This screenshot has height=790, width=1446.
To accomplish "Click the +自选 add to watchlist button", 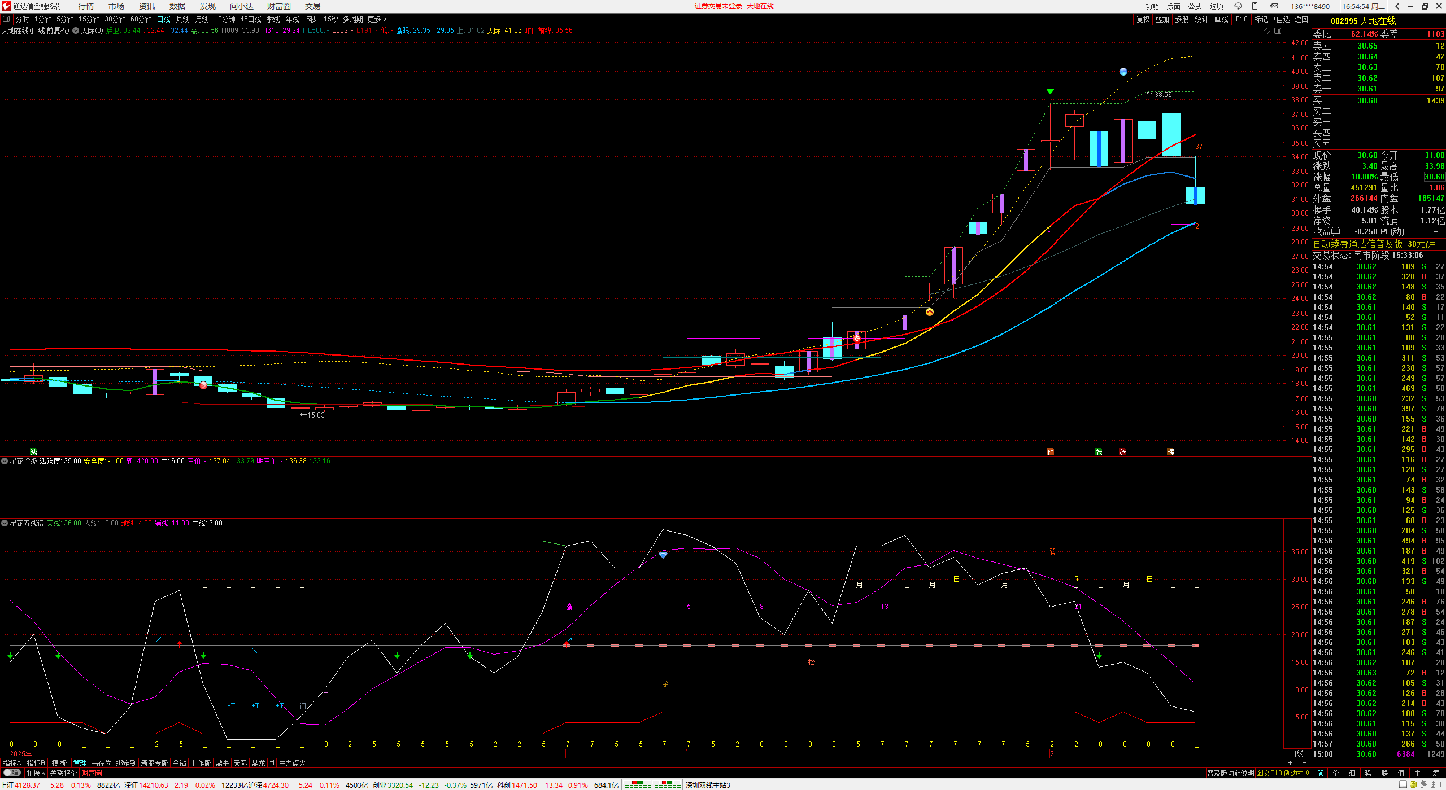I will [1281, 19].
